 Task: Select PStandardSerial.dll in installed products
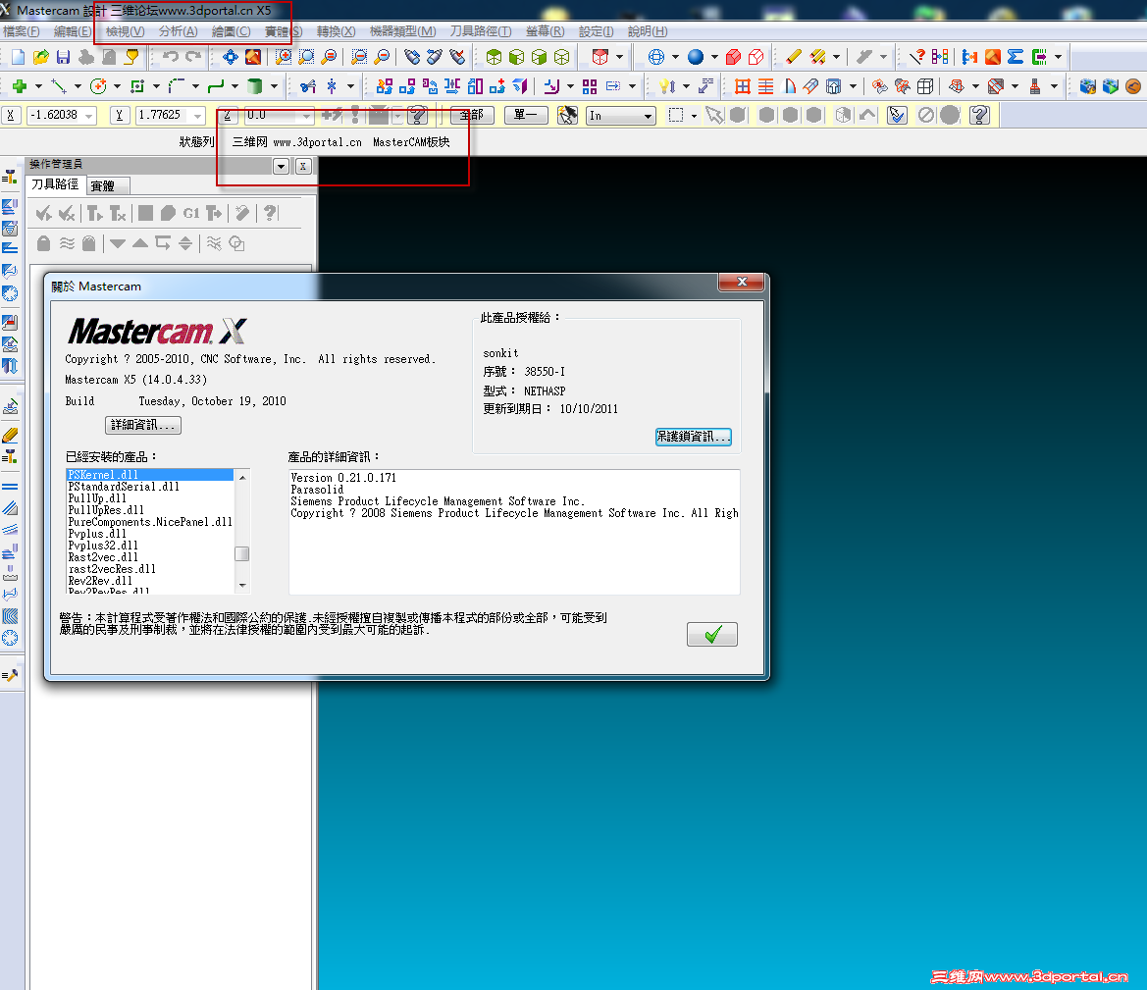point(124,487)
